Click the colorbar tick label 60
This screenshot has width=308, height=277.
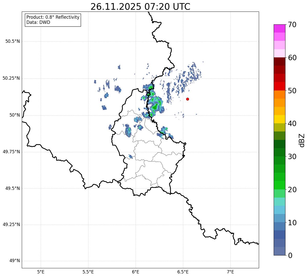(292, 58)
